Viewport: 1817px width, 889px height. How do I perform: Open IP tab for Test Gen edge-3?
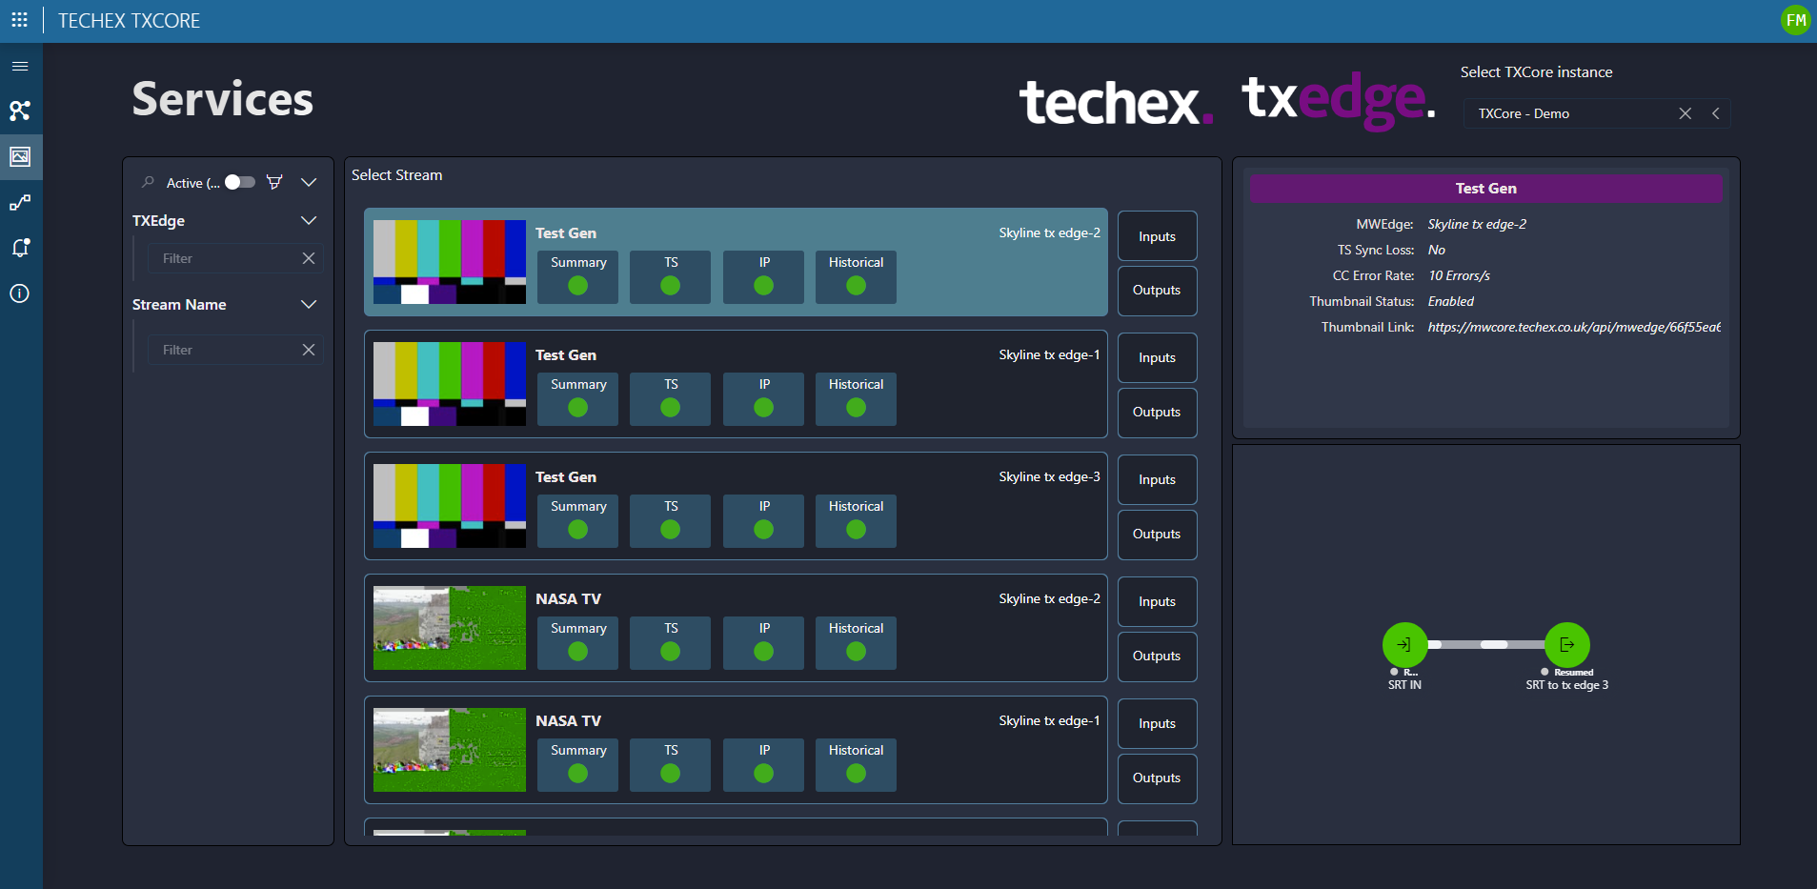click(x=763, y=520)
